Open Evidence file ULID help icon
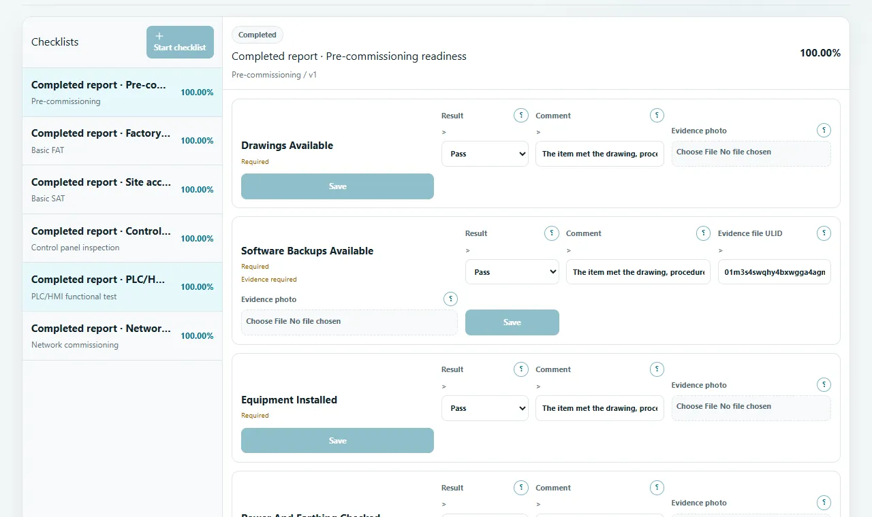The image size is (872, 517). (x=824, y=233)
